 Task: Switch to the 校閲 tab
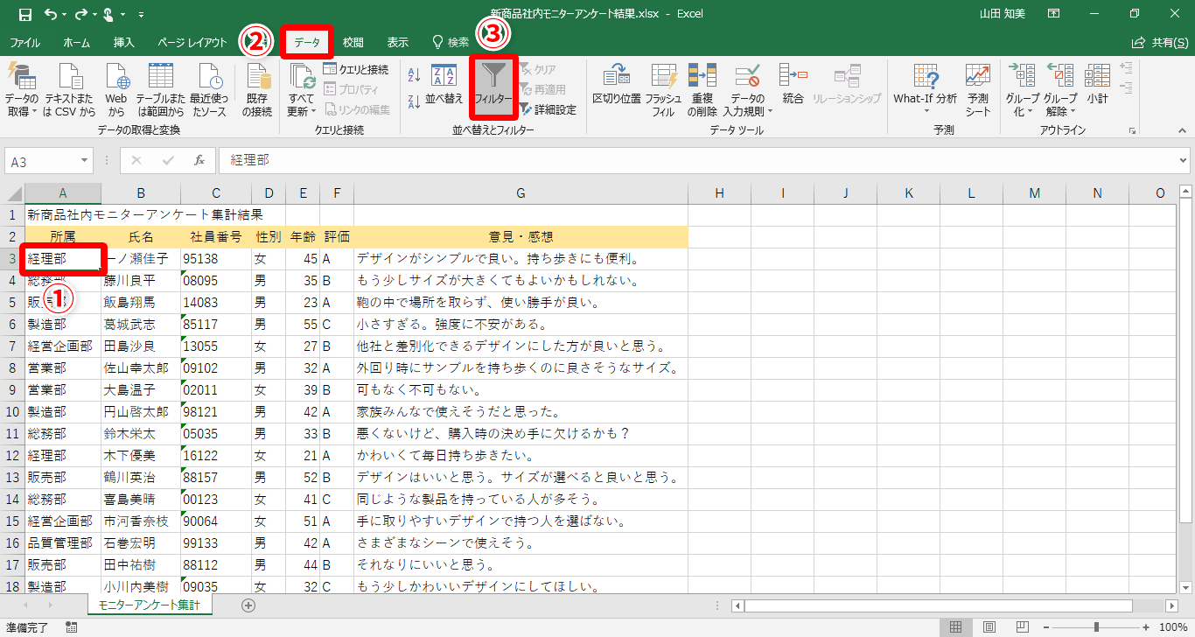[353, 42]
